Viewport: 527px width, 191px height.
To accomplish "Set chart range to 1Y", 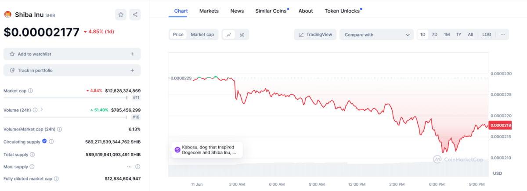I will coord(458,34).
